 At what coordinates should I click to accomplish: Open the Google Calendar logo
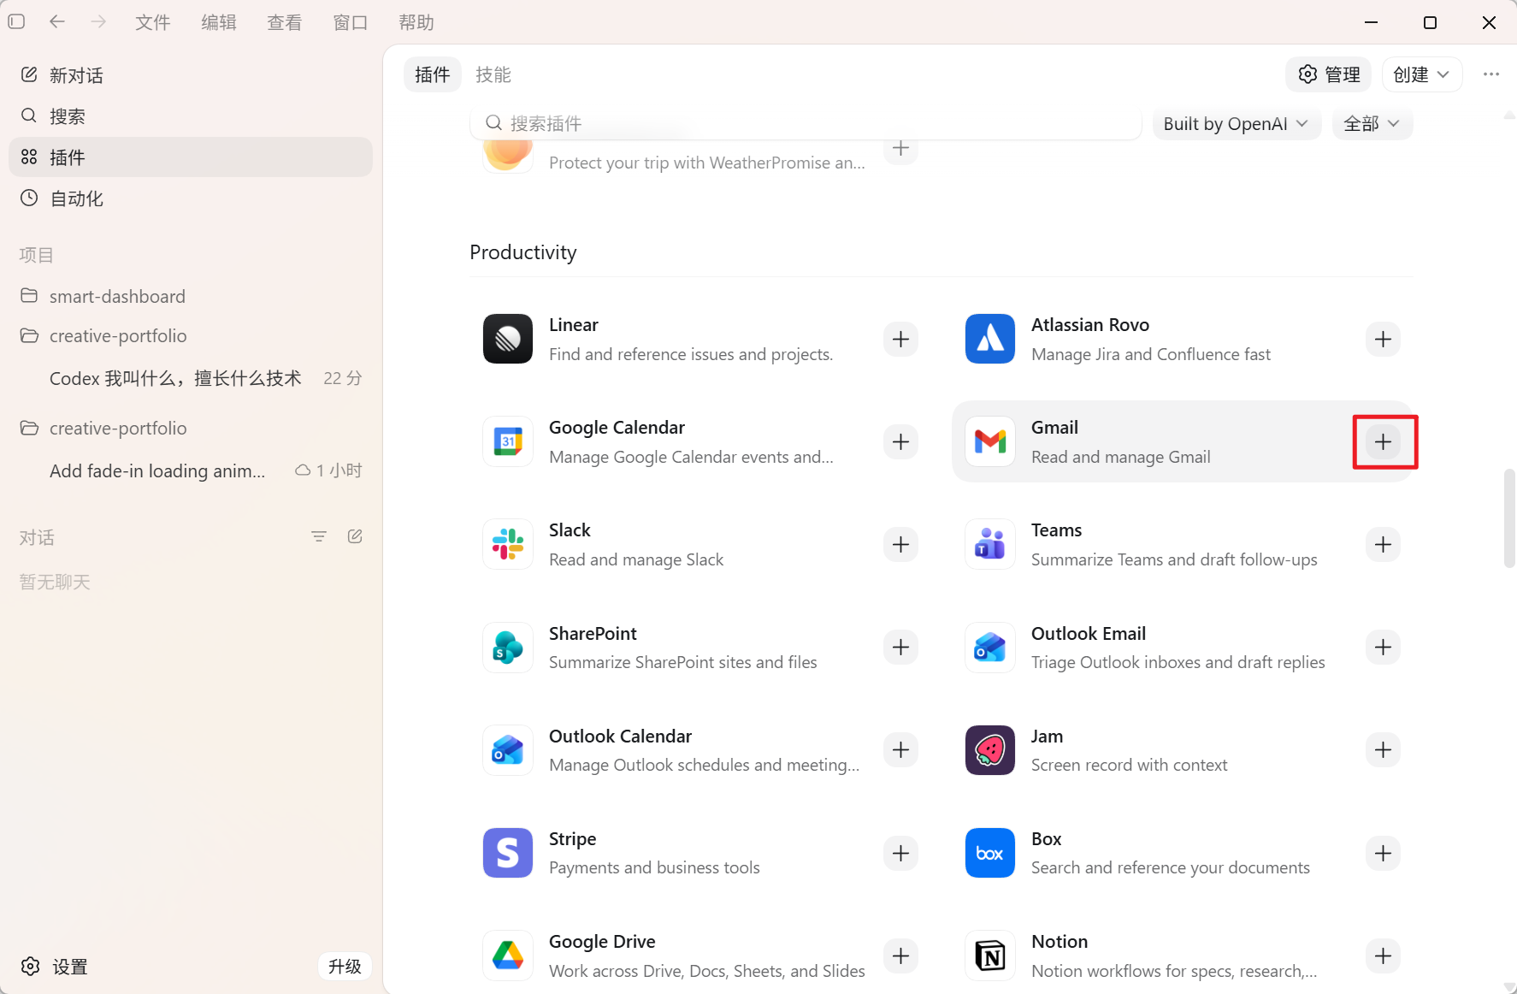pos(508,442)
